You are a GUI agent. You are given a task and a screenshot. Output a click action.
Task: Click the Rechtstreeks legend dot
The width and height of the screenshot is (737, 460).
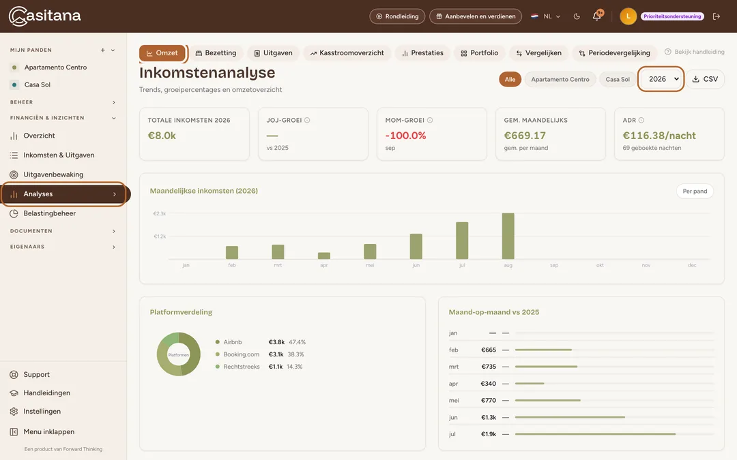click(x=217, y=367)
